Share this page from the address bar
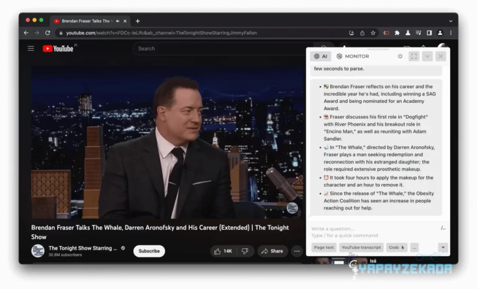477x289 pixels. [x=362, y=33]
